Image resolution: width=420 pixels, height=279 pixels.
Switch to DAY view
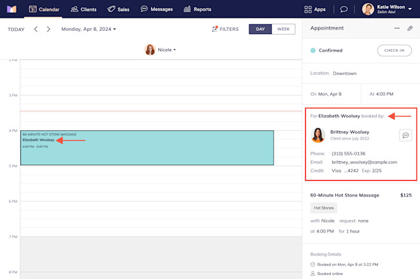point(260,29)
